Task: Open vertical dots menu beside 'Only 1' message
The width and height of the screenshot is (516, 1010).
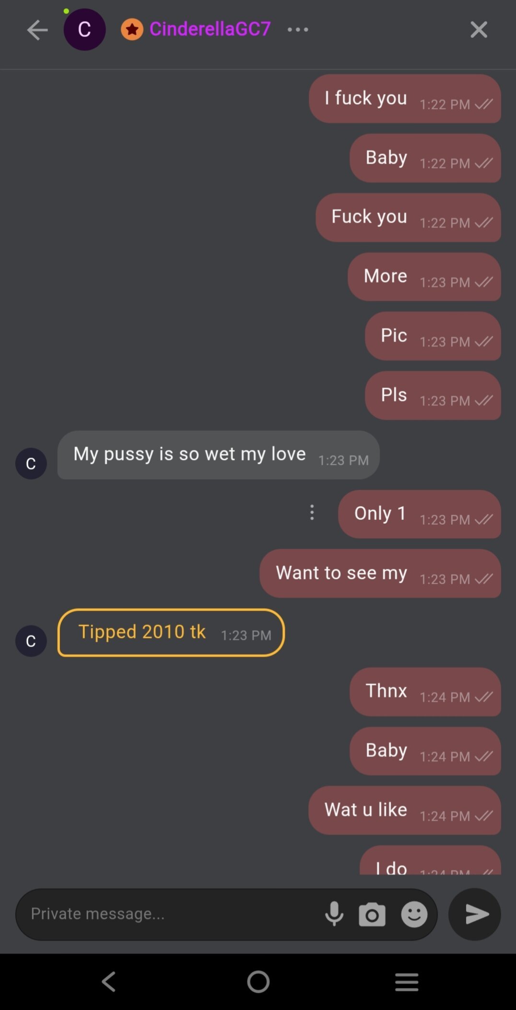Action: [x=312, y=512]
